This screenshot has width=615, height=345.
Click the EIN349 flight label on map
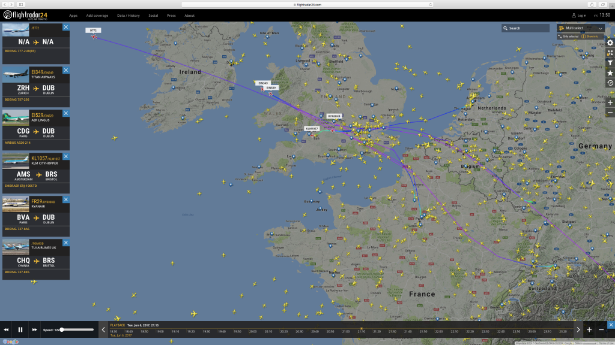[263, 83]
